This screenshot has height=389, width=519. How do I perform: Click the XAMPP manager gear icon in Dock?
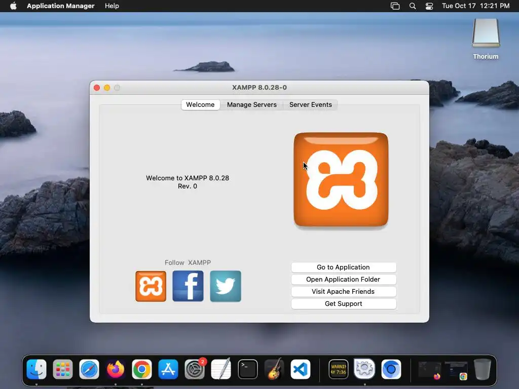pos(364,369)
